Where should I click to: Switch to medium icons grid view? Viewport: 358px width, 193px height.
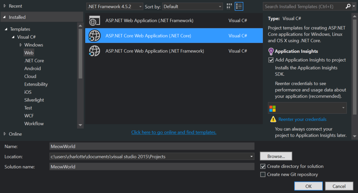229,6
